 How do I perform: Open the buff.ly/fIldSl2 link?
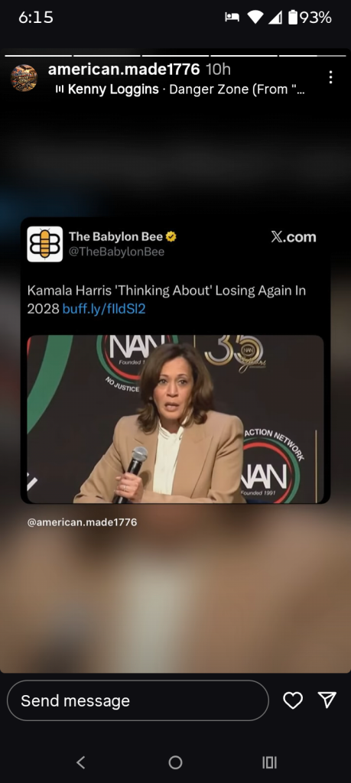(104, 309)
